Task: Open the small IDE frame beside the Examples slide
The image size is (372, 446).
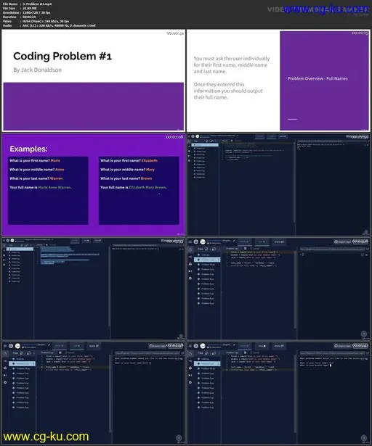Action: point(278,185)
